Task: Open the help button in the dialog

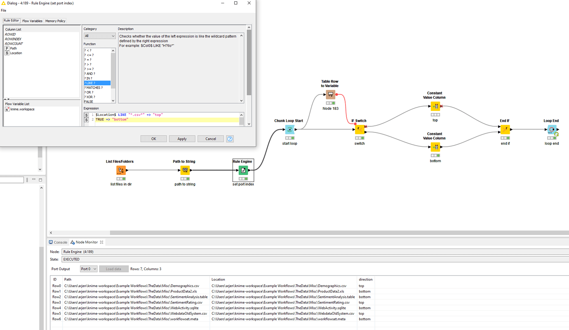Action: 230,139
